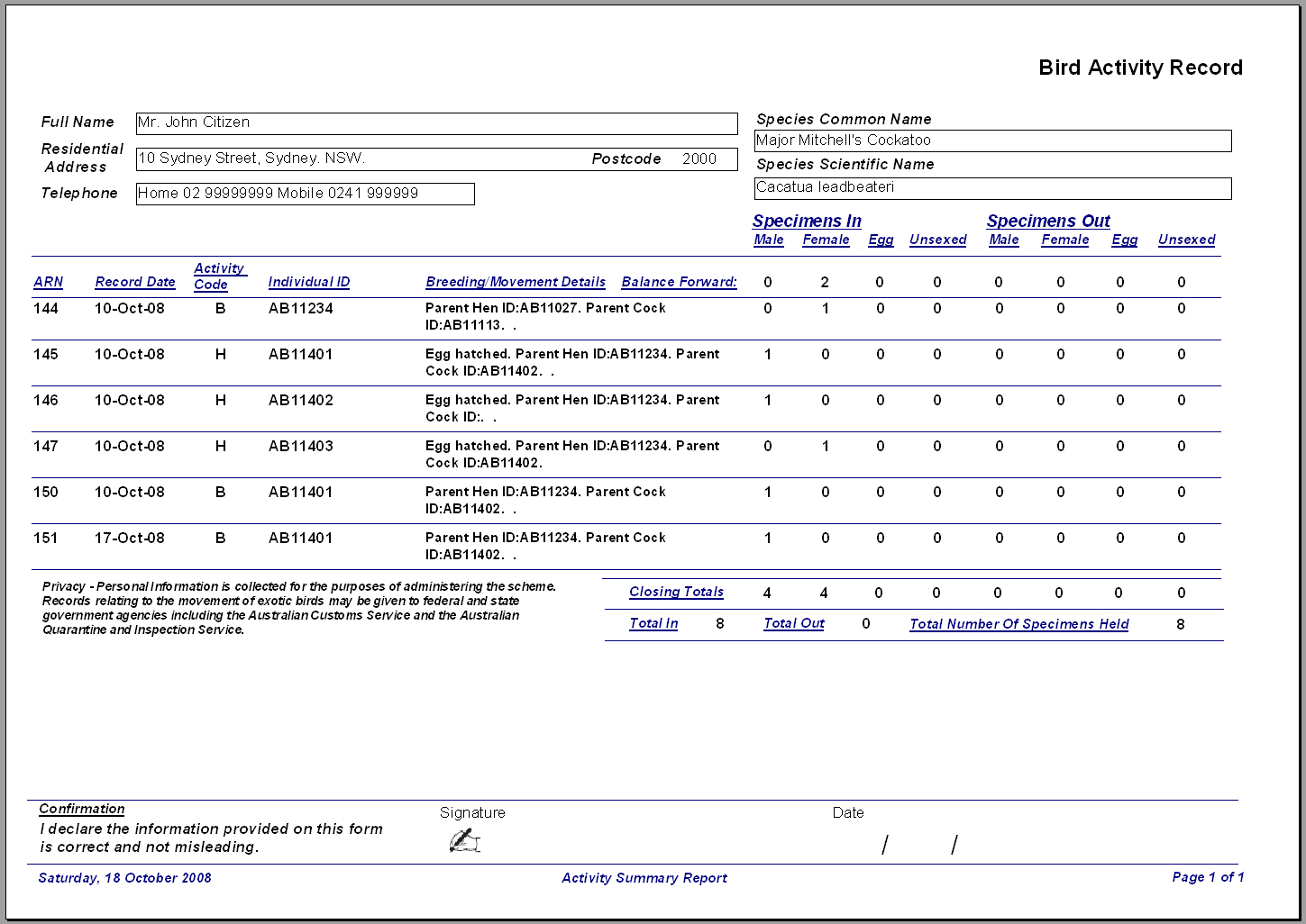
Task: Click the Confirmation heading
Action: click(x=82, y=809)
